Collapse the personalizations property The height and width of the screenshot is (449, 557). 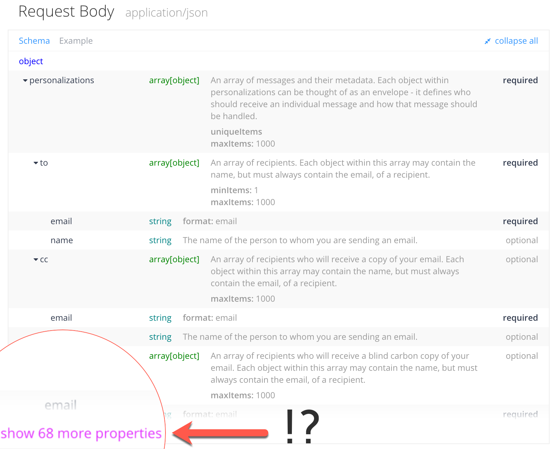(25, 81)
